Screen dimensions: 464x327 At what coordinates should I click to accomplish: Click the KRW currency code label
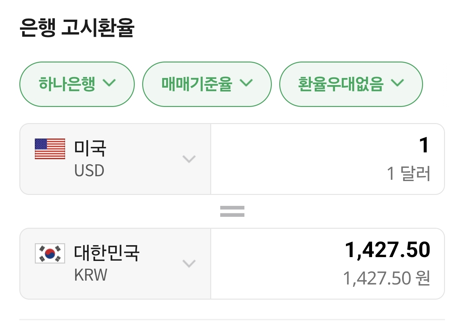91,275
